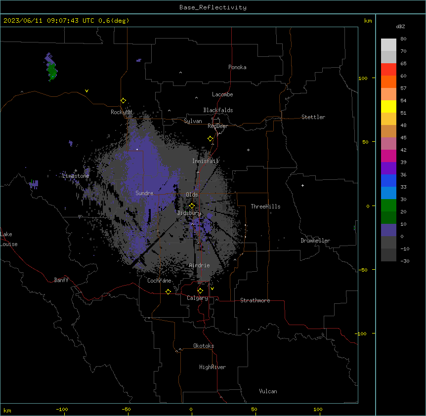Screen dimensions: 426x416
Task: Click the km unit label at bottom left
Action: 7,410
